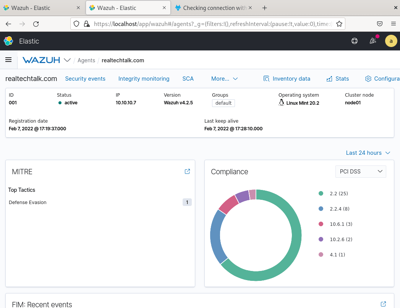The height and width of the screenshot is (308, 400).
Task: Reload the page with the refresh icon
Action: pyautogui.click(x=36, y=24)
